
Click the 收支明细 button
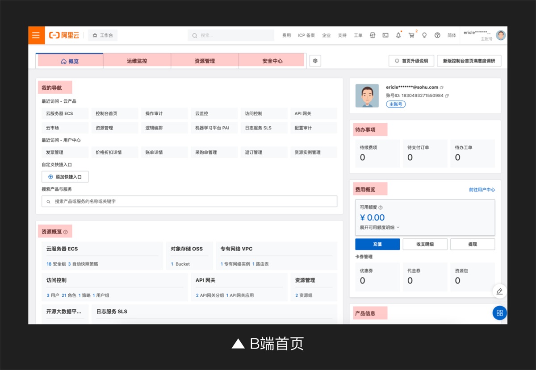[425, 244]
